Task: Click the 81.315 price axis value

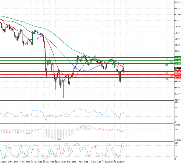Action: point(178,21)
